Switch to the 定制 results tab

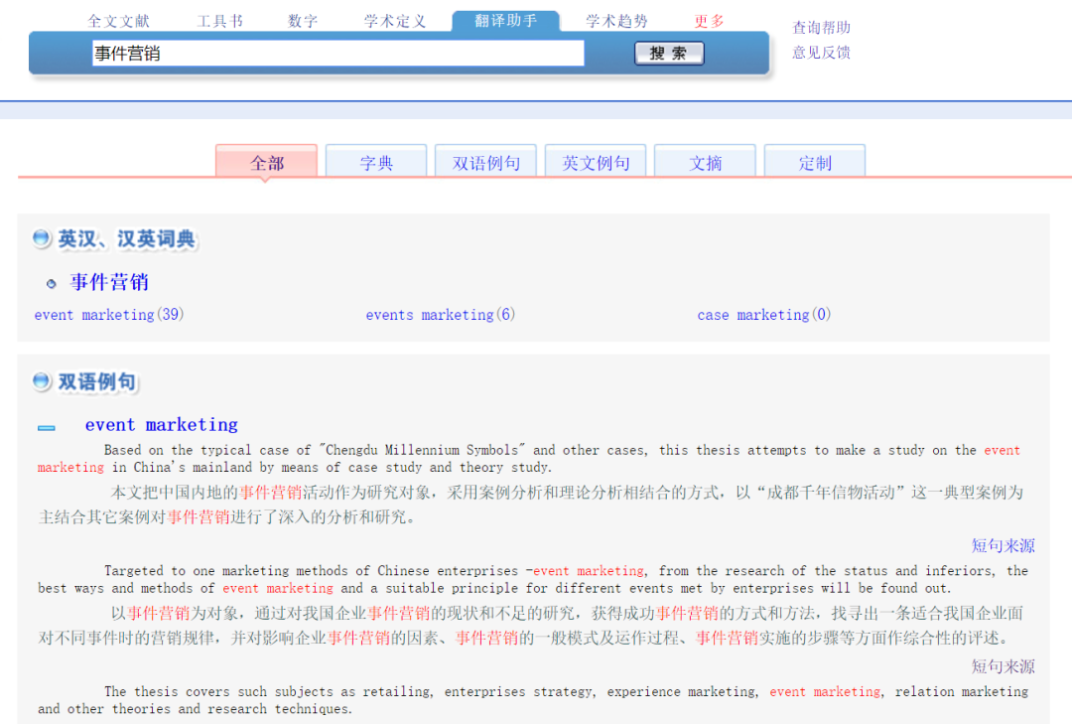815,162
